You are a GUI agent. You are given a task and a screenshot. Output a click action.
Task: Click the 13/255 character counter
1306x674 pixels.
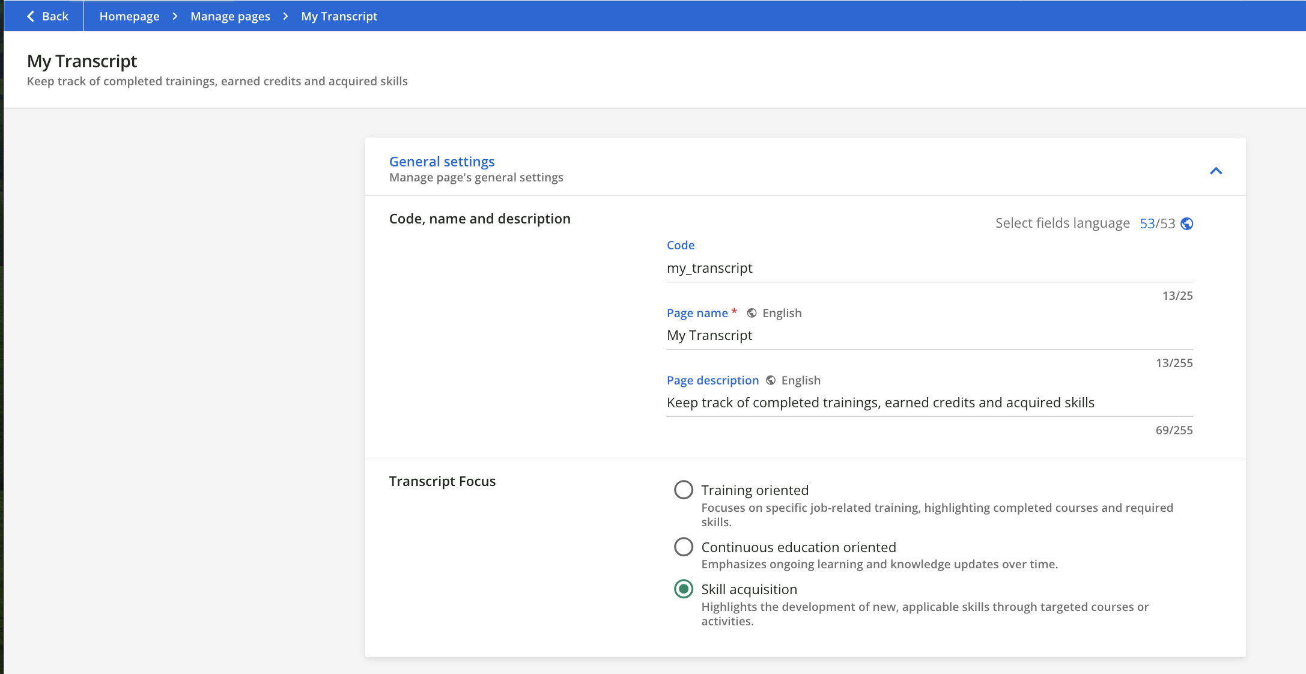[x=1174, y=363]
